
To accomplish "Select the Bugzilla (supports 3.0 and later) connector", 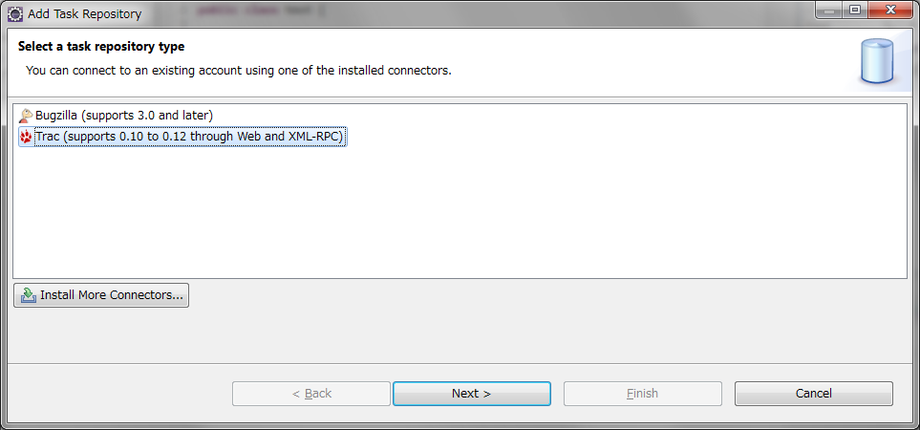I will click(x=123, y=116).
